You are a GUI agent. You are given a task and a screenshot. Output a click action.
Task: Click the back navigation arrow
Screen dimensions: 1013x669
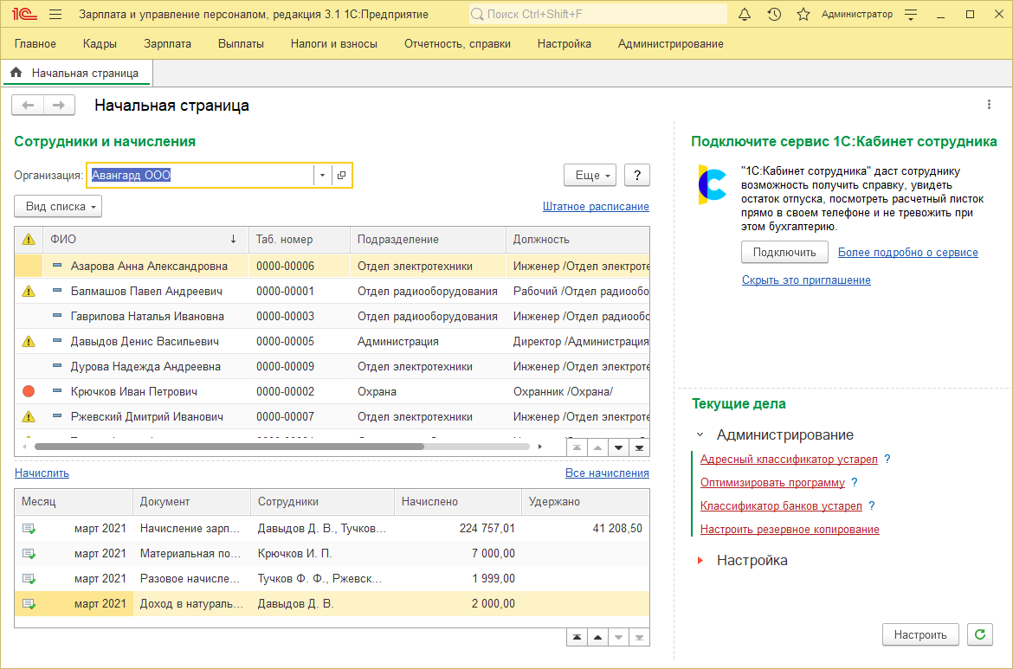(x=28, y=106)
